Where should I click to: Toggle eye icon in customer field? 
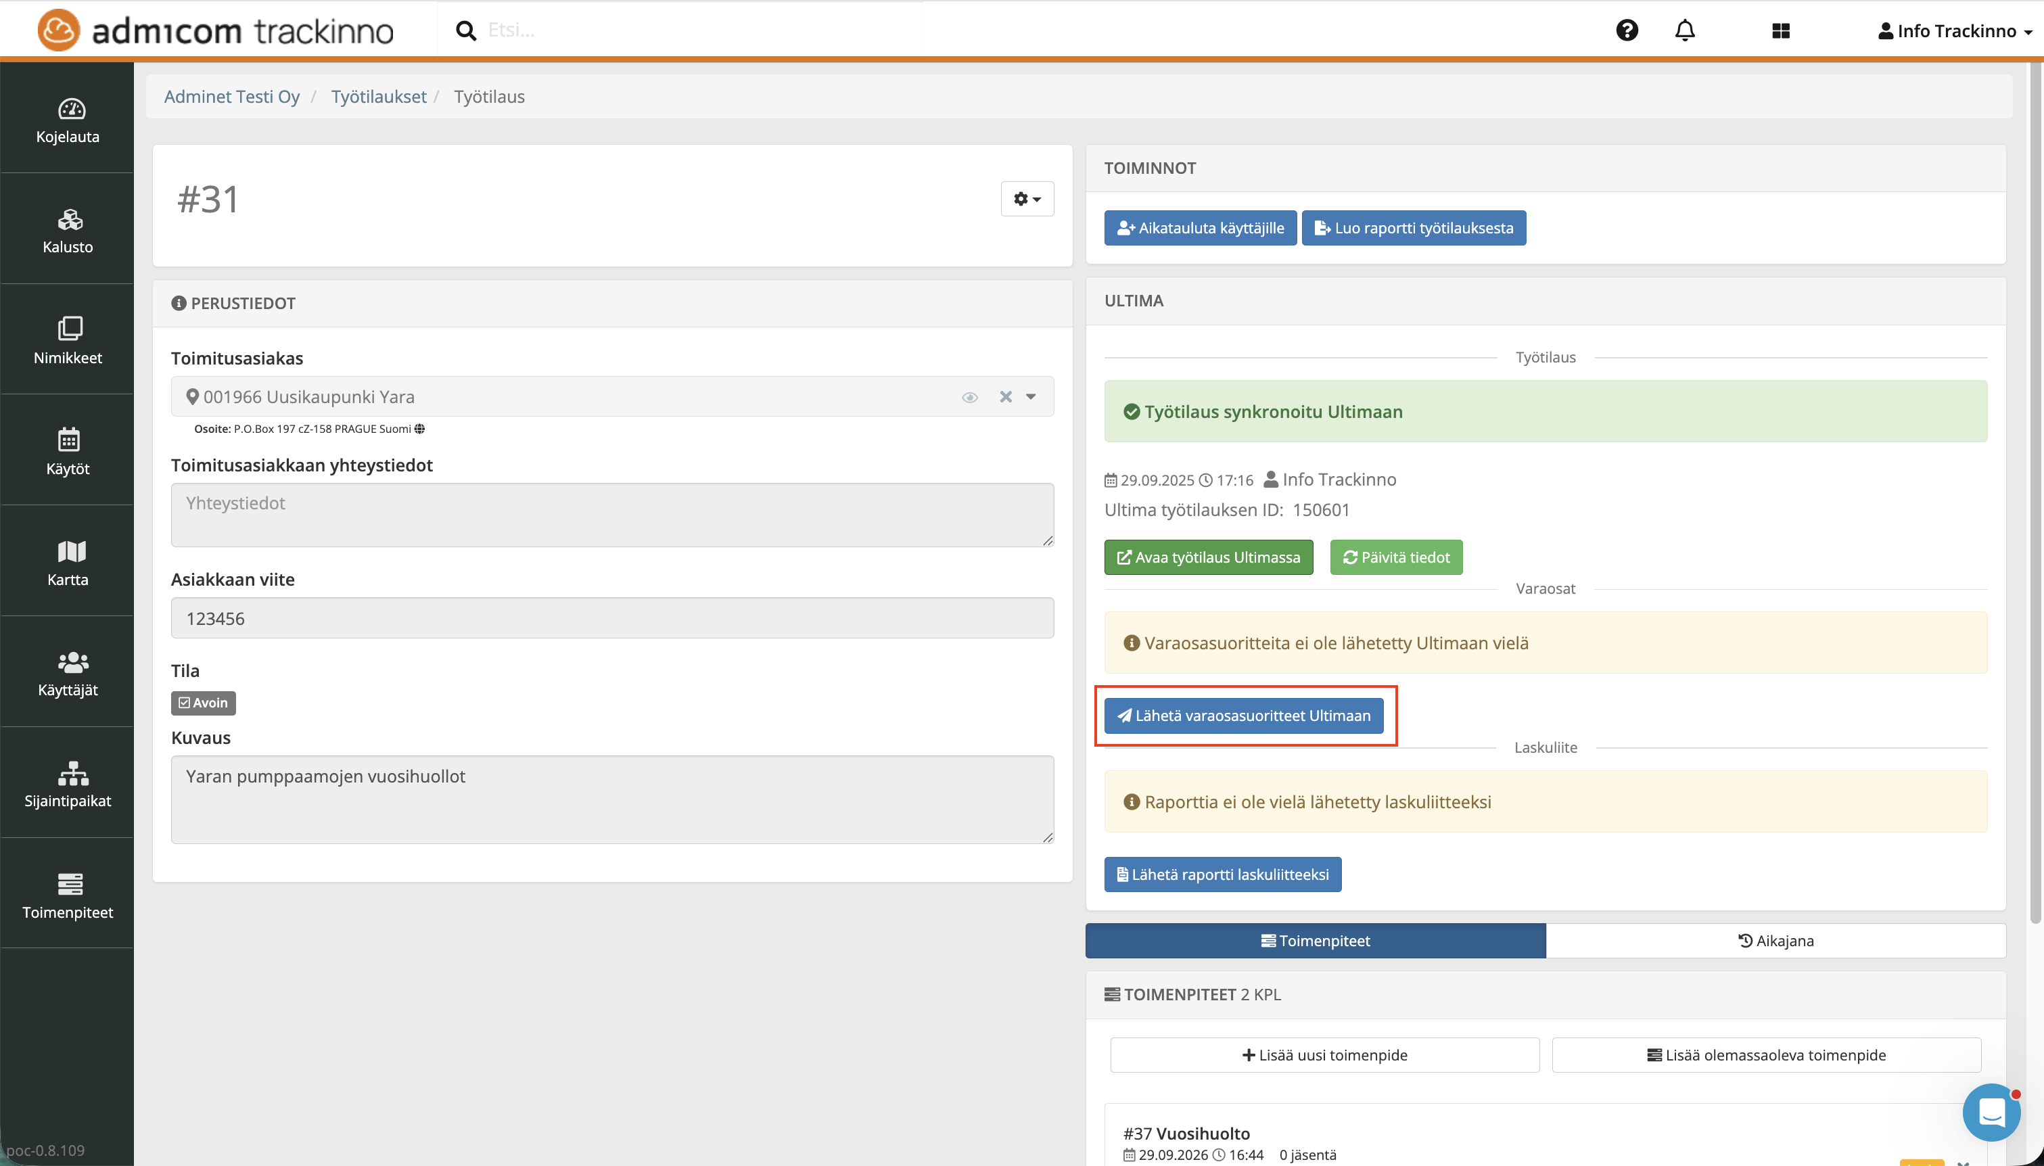969,397
